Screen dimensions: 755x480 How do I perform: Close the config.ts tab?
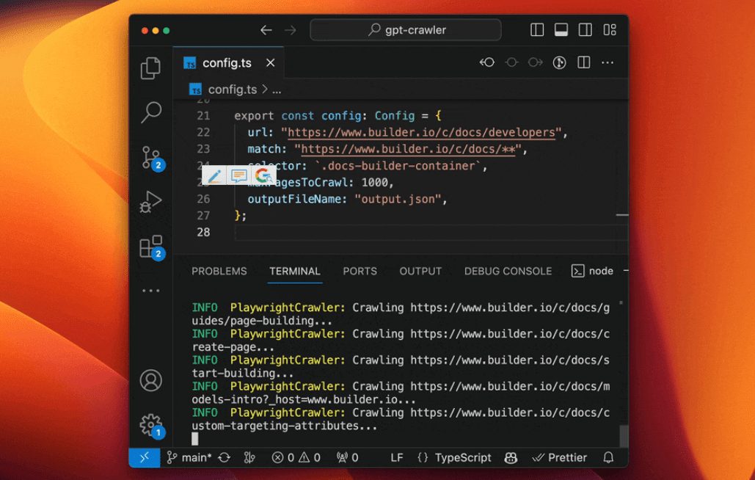[271, 62]
